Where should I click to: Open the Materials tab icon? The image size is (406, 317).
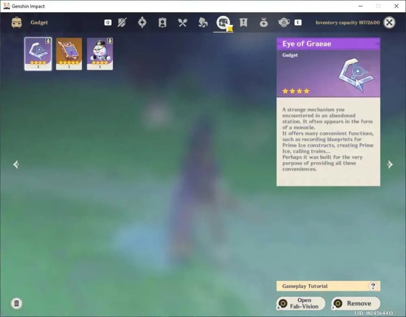pos(203,22)
